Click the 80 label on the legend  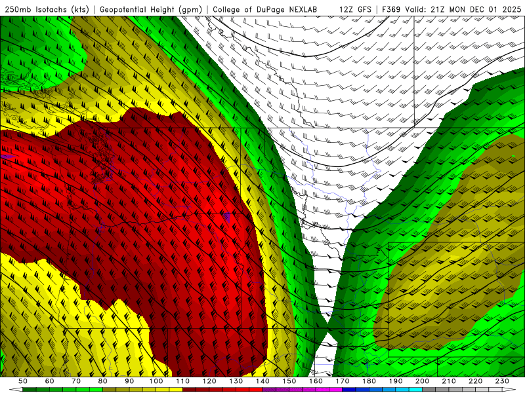coord(102,381)
